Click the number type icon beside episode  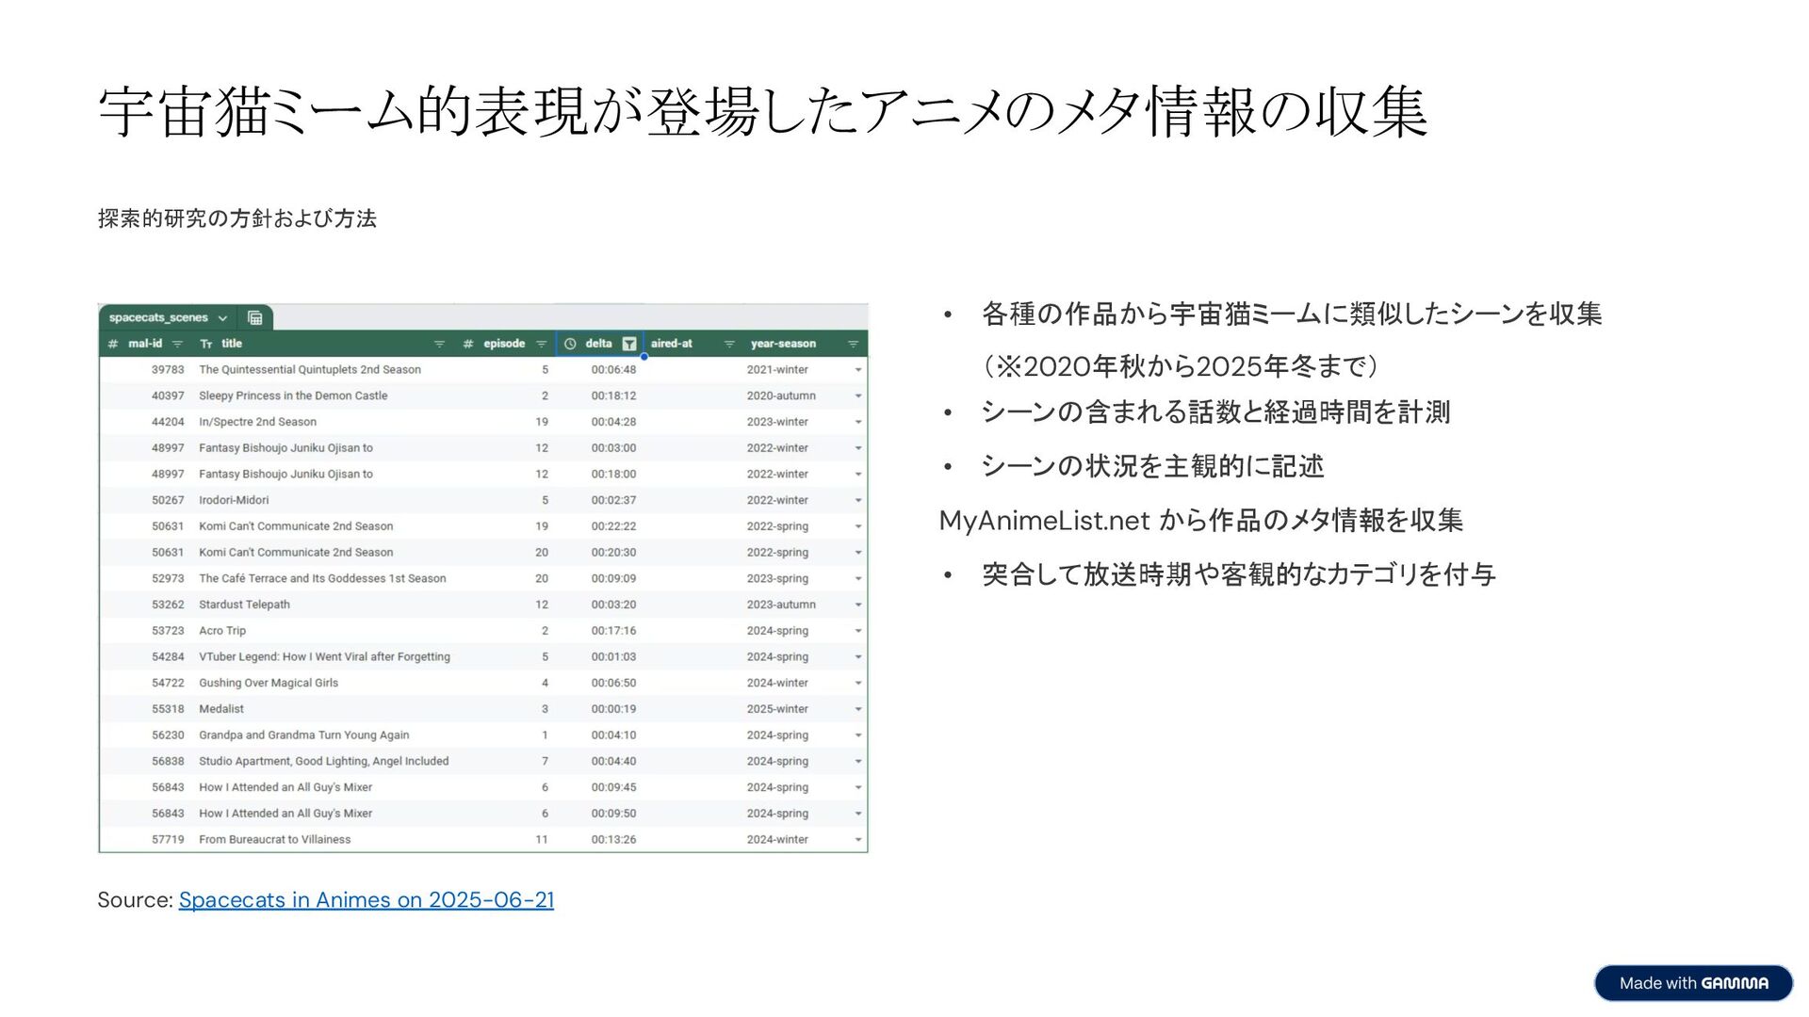[468, 344]
